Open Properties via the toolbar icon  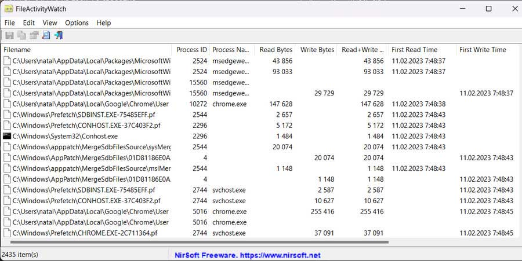point(34,35)
